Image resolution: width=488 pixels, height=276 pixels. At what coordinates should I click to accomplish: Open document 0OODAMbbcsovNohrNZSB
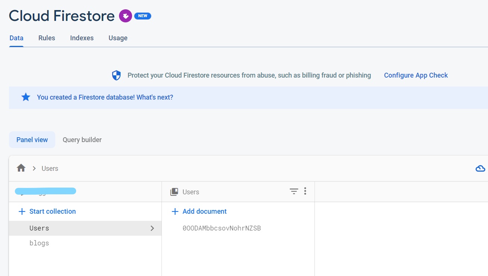(222, 228)
